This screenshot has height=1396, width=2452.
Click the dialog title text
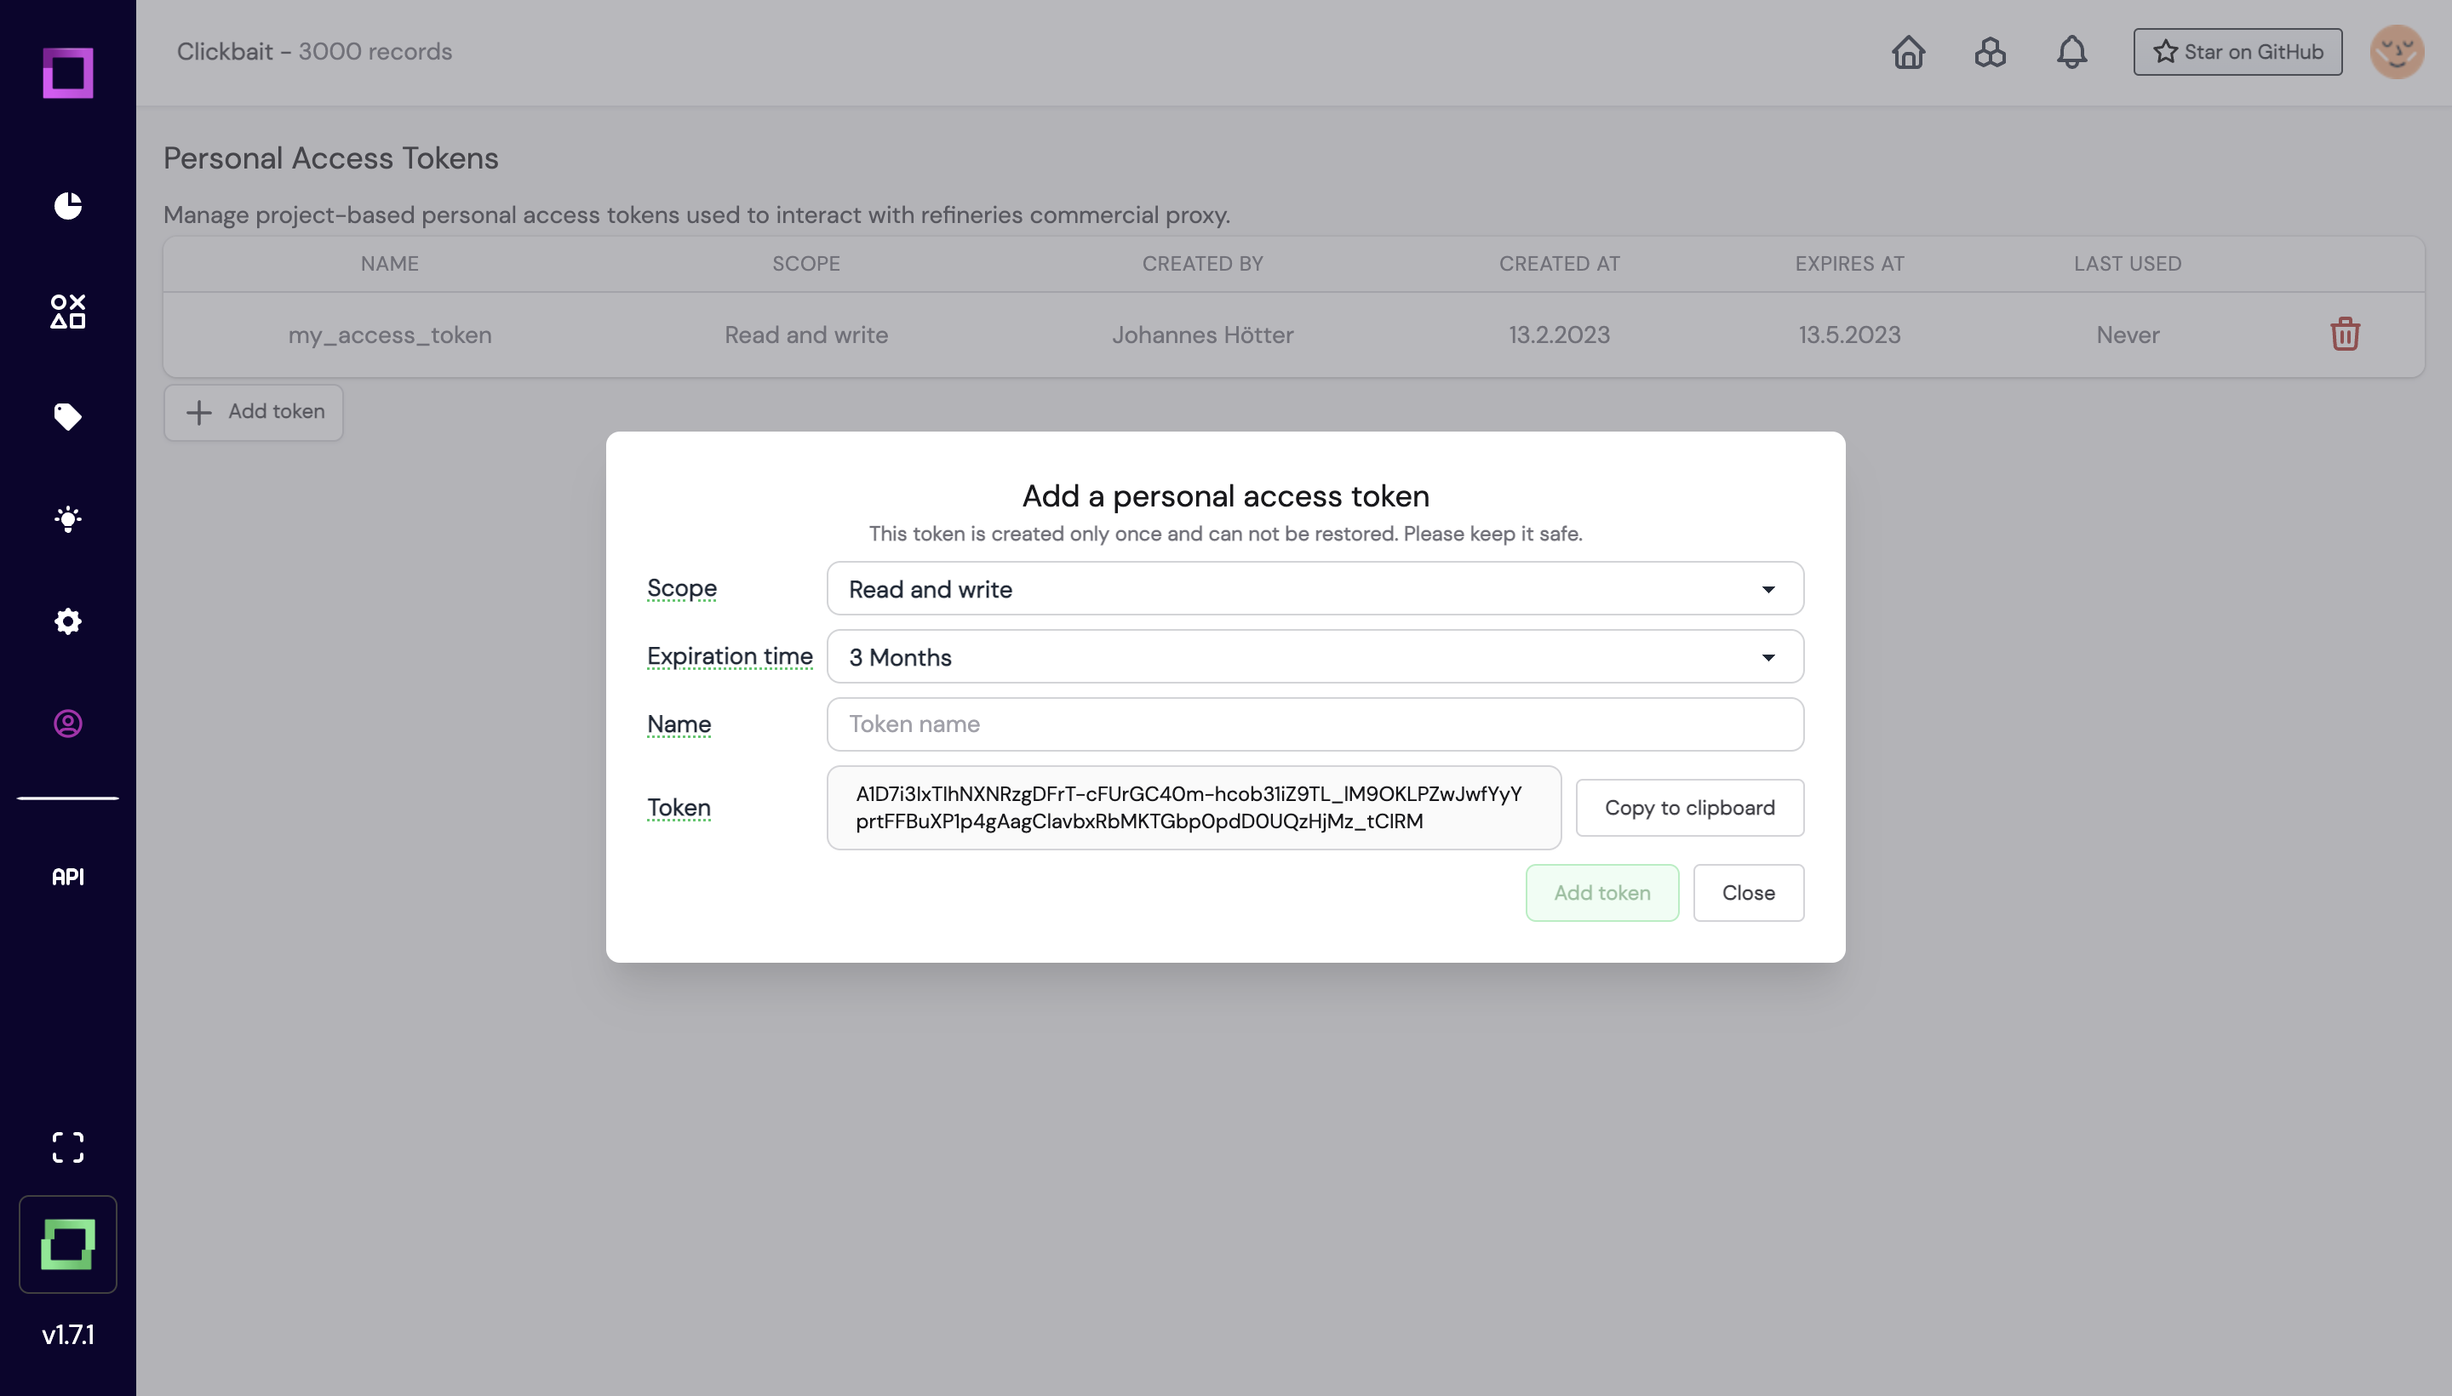pyautogui.click(x=1225, y=495)
